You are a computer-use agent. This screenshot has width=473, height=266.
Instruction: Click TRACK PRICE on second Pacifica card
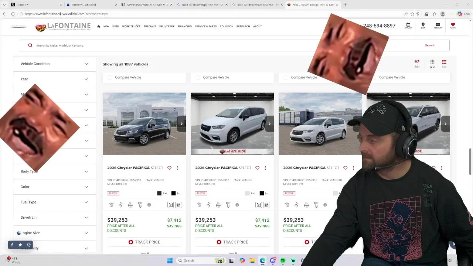coord(232,242)
